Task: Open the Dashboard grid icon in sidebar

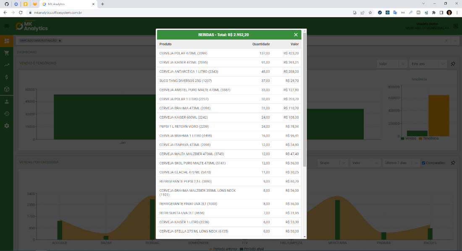Action: (x=6, y=41)
